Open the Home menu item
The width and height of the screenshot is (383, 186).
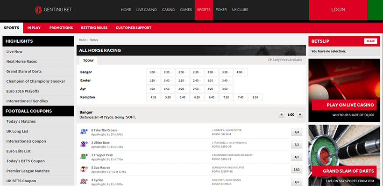126,10
